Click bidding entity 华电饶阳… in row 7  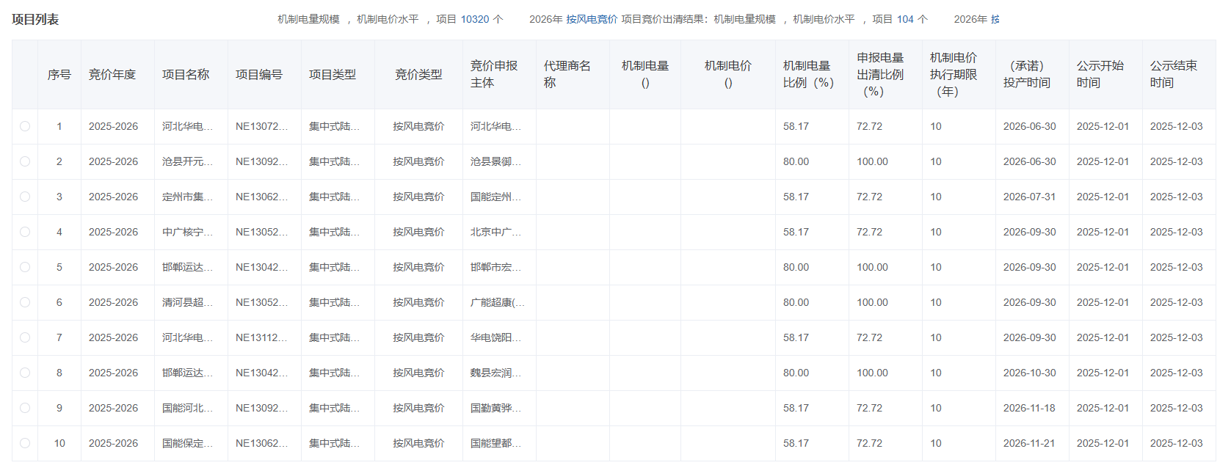point(495,337)
